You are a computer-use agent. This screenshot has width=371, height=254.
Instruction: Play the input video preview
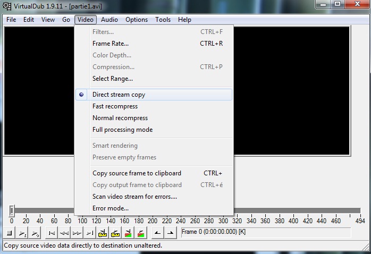coord(22,233)
